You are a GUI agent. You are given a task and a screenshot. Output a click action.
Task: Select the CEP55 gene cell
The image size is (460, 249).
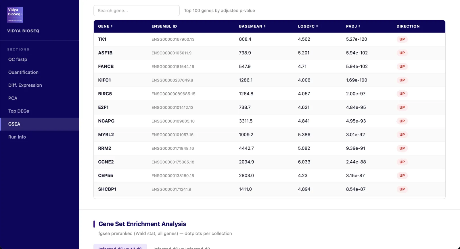(x=106, y=175)
